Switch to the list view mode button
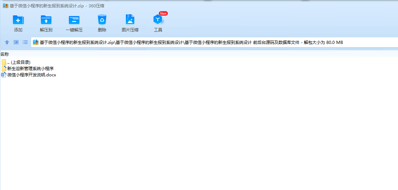Screen dimensions: 398x190 coord(25,42)
